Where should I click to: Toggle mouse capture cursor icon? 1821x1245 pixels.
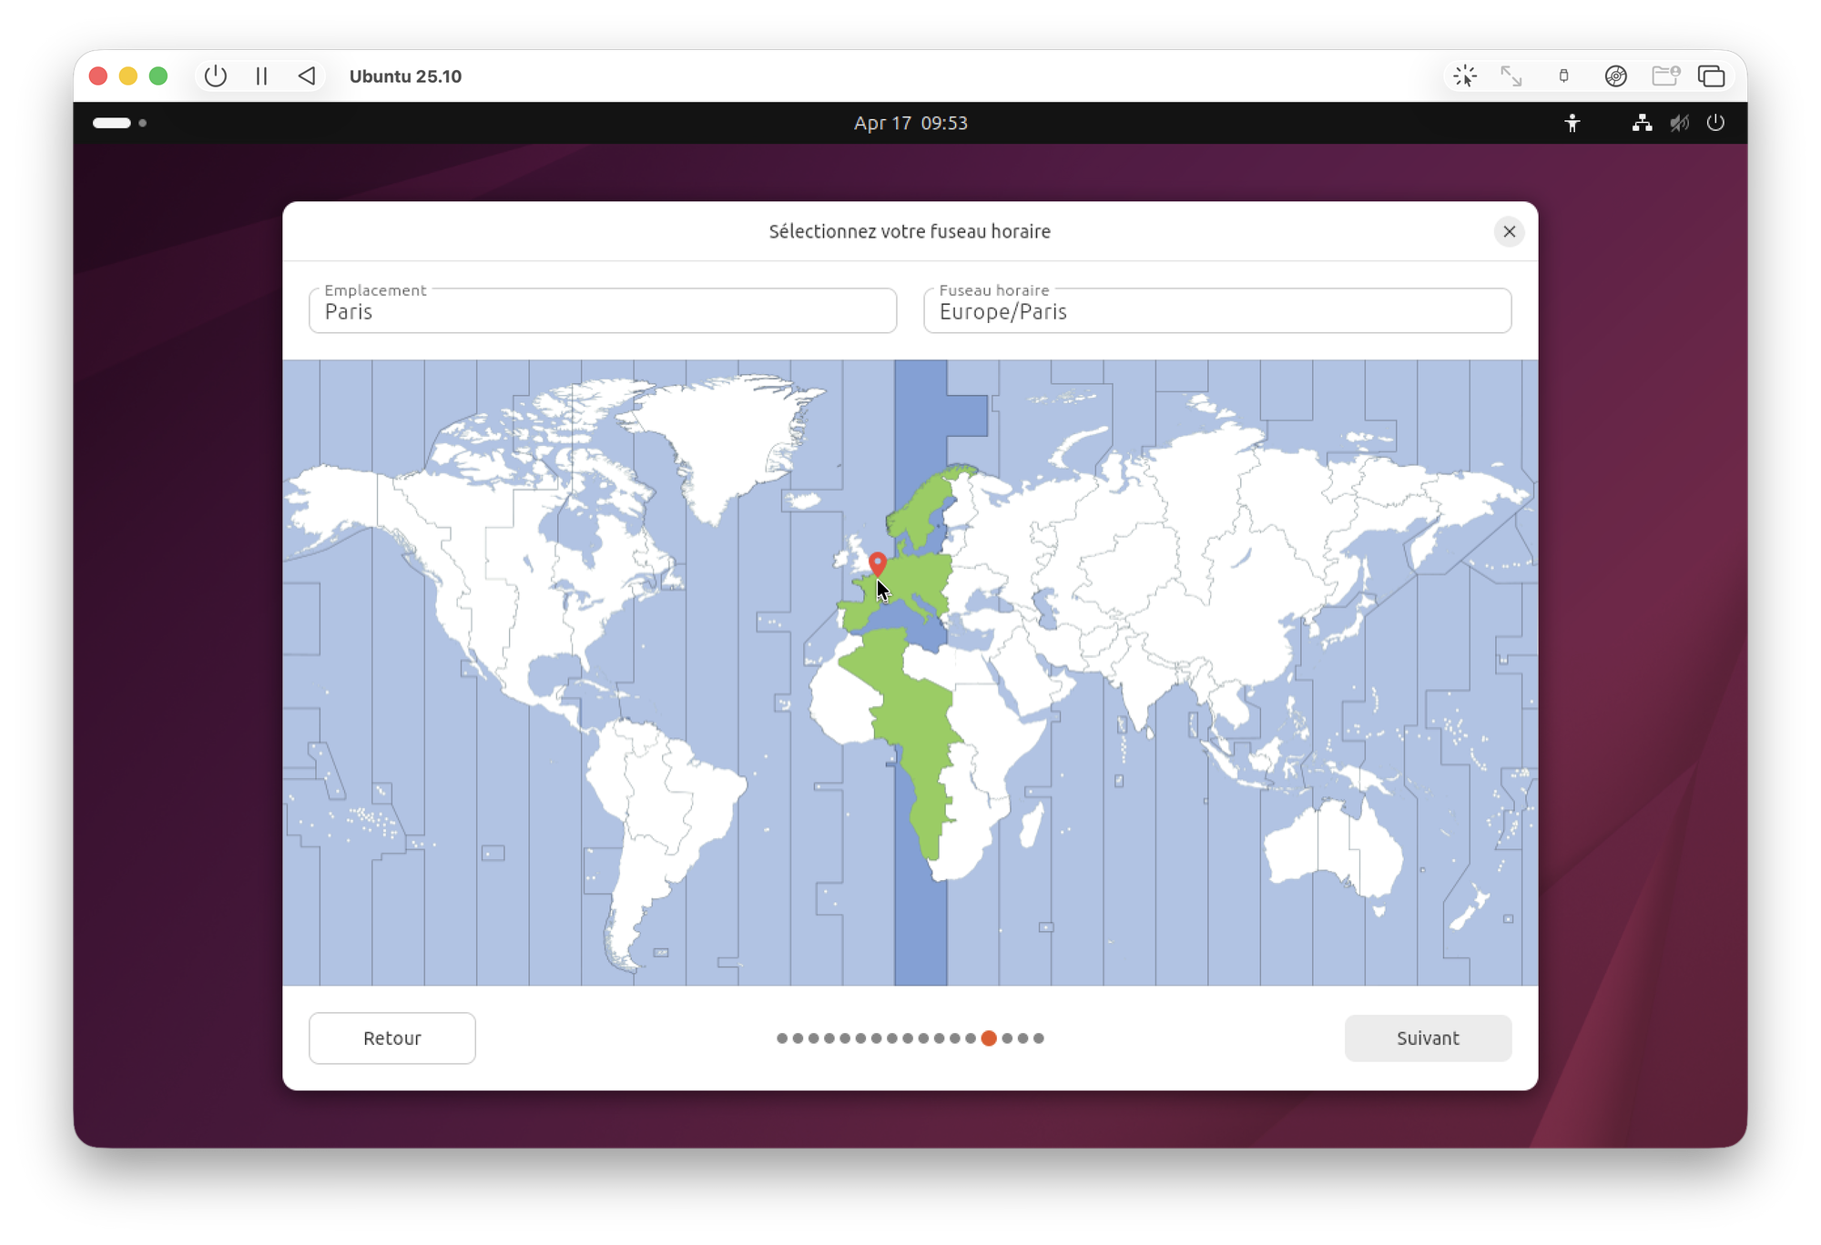[x=1464, y=76]
